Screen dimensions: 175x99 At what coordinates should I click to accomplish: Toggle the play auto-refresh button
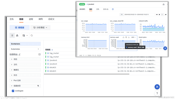160,14
